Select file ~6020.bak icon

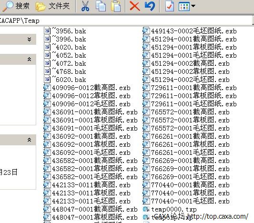(47, 80)
